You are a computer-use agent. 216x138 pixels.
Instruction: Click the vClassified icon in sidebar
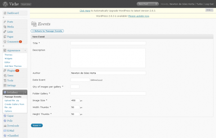5,135
